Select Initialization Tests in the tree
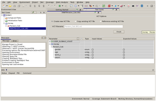The height and width of the screenshot is (101, 156). (x=15, y=21)
